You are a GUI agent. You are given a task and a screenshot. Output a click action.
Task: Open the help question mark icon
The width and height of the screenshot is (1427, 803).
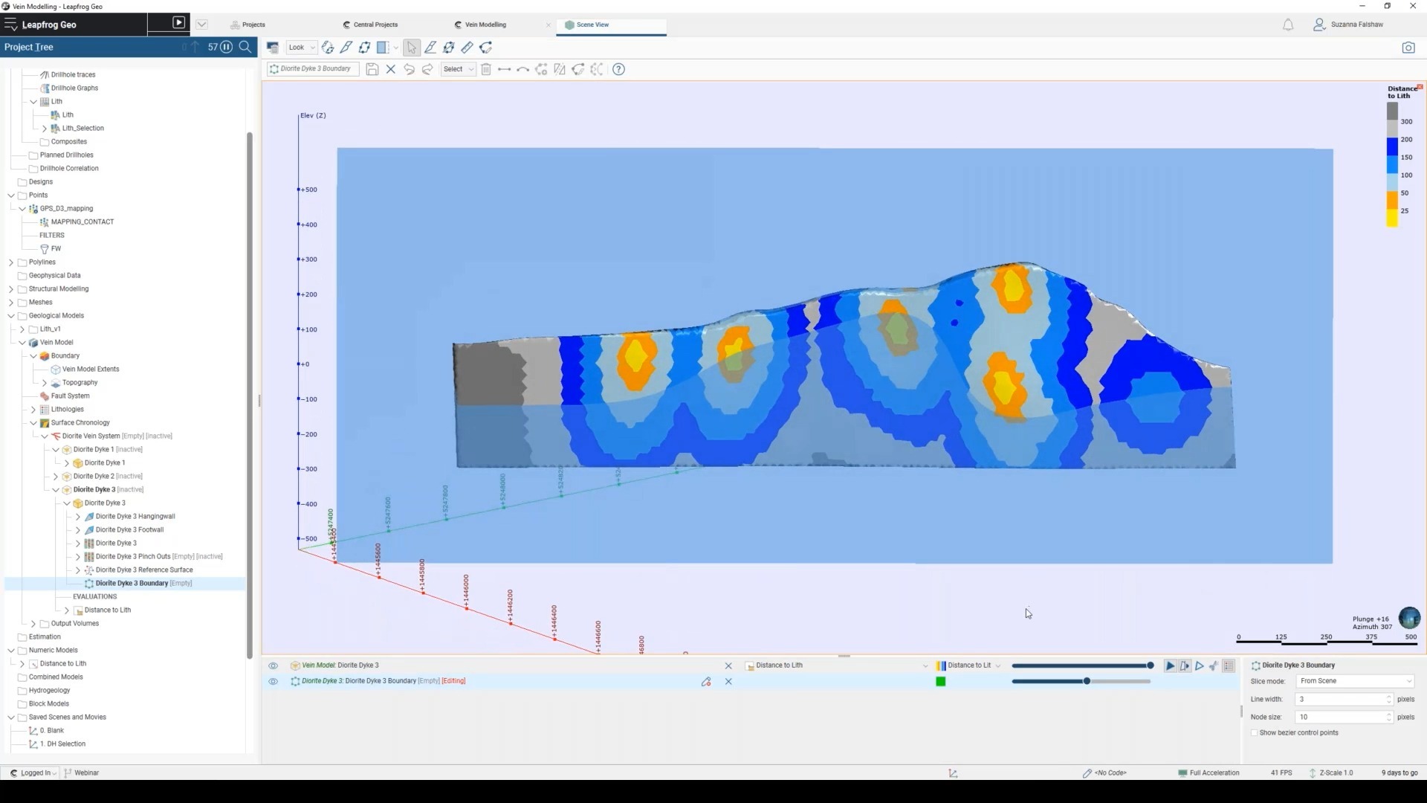(x=618, y=69)
